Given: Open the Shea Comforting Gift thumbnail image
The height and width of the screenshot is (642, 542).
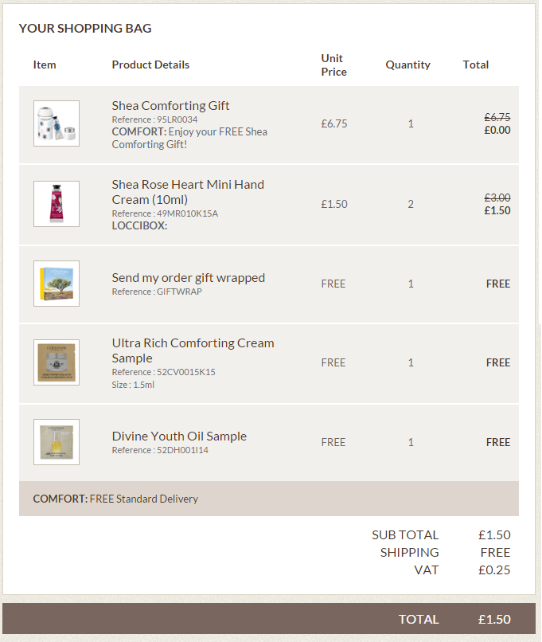Looking at the screenshot, I should [x=57, y=123].
